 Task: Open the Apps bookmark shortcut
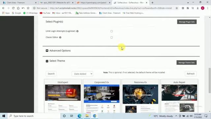pyautogui.click(x=6, y=13)
